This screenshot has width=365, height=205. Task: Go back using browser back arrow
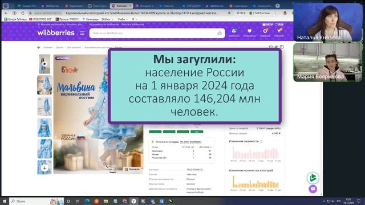coord(6,13)
